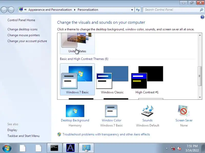
Task: Open Taskbar and Start Menu link
Action: coord(23,136)
